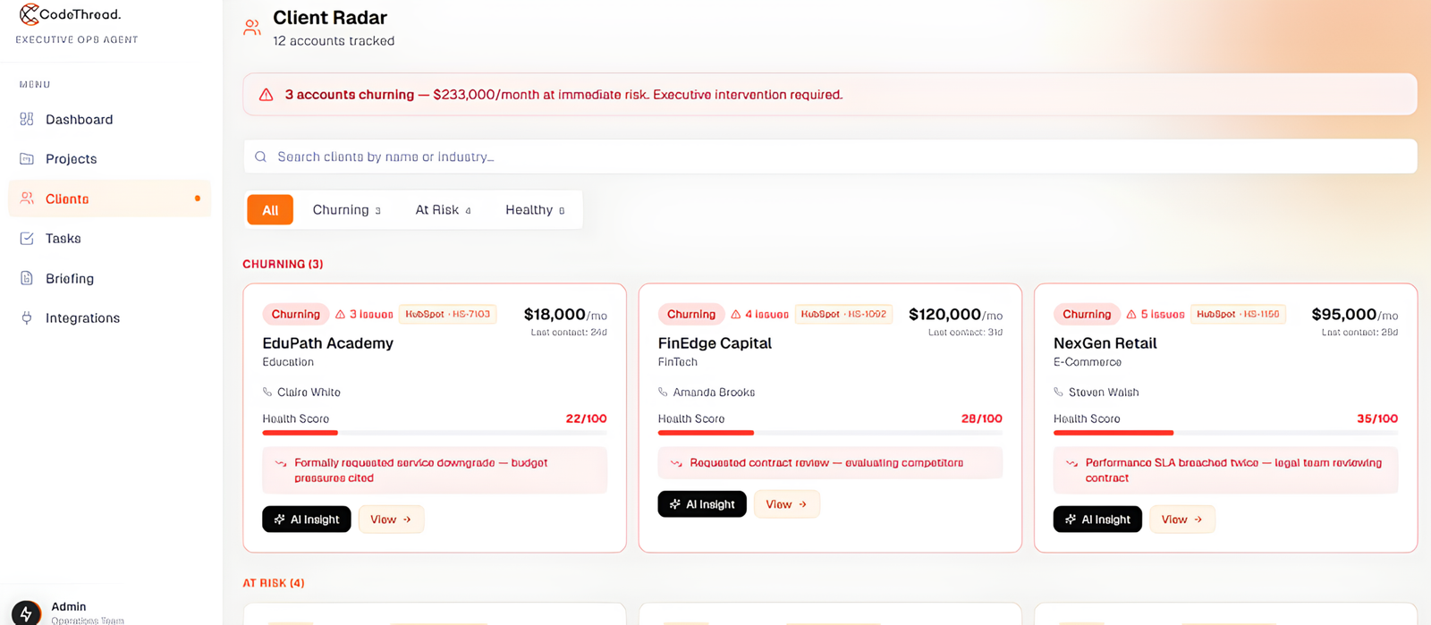Screen dimensions: 1431x625
Task: Click the search clients input field
Action: click(x=830, y=156)
